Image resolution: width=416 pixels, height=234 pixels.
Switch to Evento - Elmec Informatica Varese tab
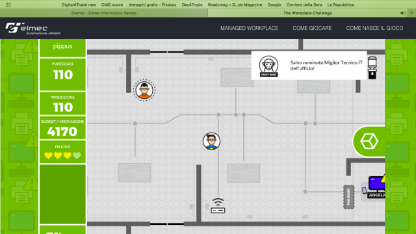coord(104,13)
